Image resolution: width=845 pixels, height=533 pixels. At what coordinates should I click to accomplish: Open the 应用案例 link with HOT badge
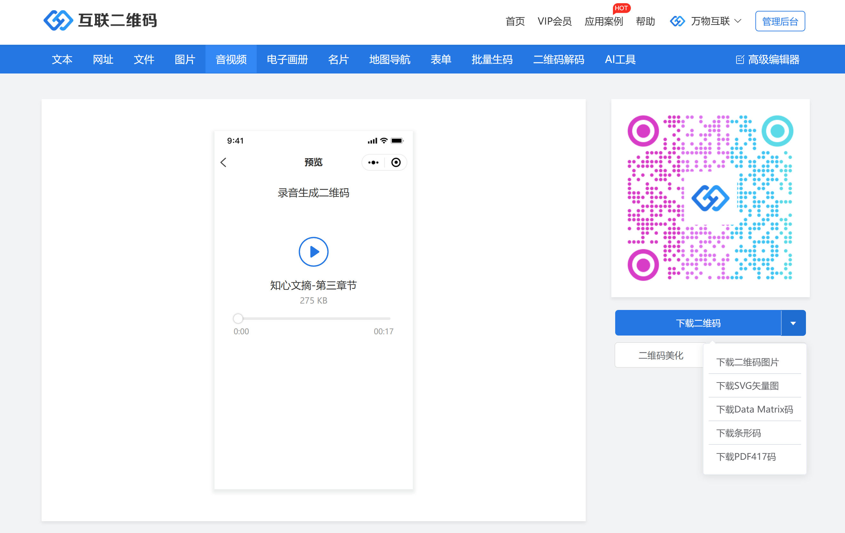[x=604, y=21]
